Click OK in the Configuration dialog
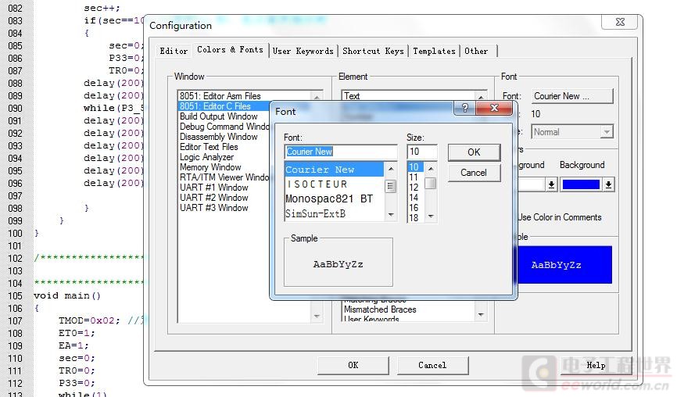Screen dimensions: 677x397 (353, 365)
